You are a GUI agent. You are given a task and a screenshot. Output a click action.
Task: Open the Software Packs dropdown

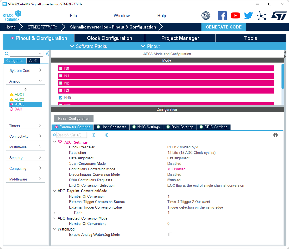click(x=89, y=46)
